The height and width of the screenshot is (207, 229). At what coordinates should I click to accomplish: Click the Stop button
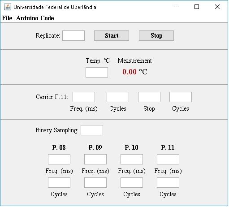coord(156,35)
